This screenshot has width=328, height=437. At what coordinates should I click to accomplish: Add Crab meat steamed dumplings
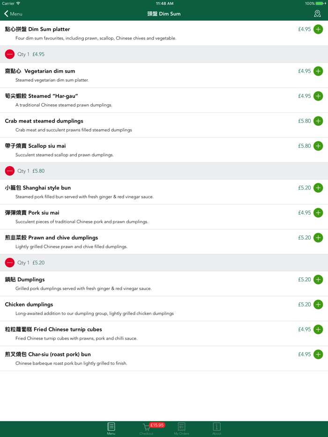click(318, 121)
